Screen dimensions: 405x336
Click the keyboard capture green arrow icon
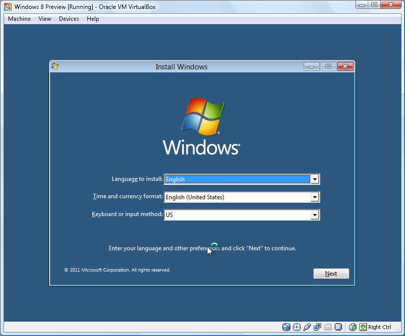pos(363,327)
